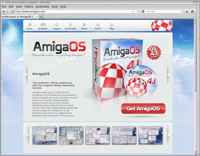Viewport: 200px width, 156px height.
Task: Show next slide with right banner arrow
Action: pos(168,74)
